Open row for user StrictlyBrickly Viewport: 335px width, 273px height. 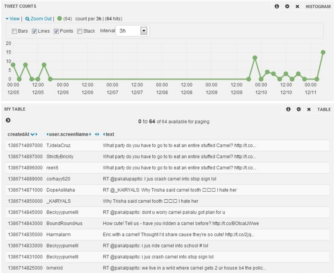(167, 157)
